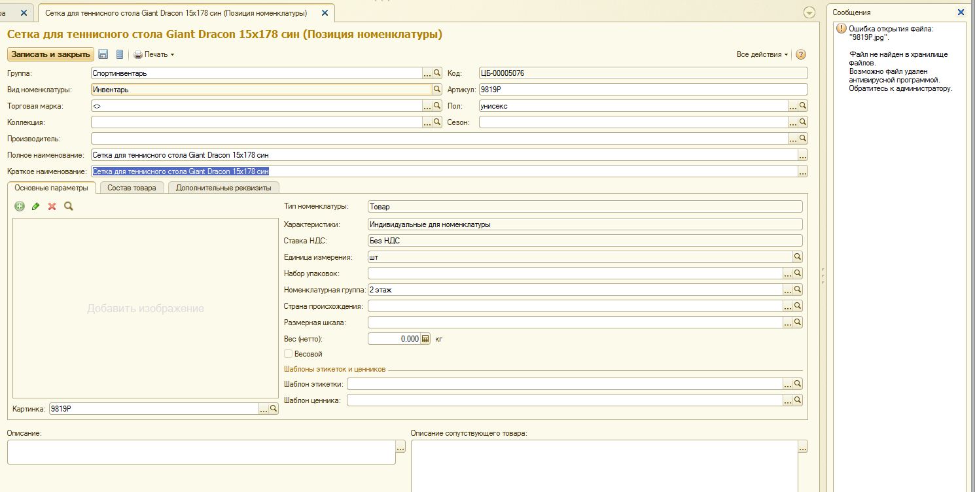Open the Все действия dropdown
975x492 pixels.
(762, 54)
